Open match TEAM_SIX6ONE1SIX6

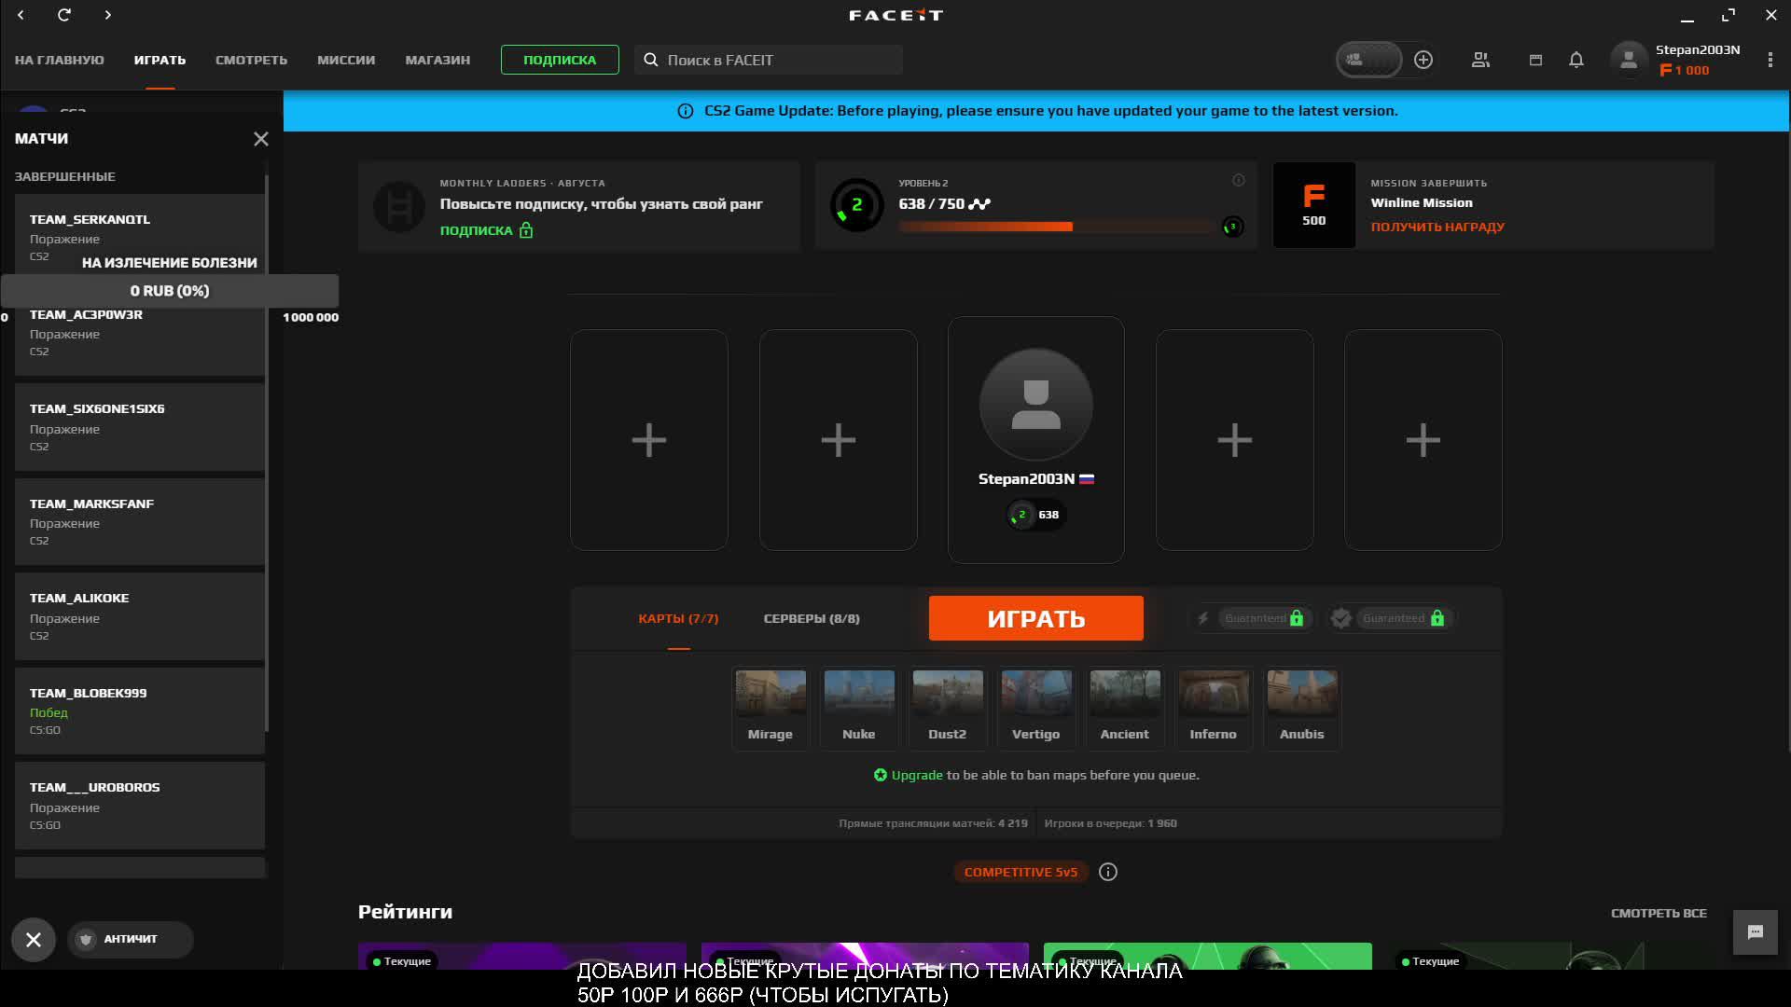[x=140, y=427]
